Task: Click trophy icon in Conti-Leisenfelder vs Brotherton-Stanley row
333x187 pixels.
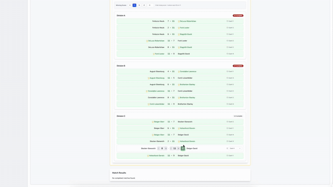Action: (149, 104)
